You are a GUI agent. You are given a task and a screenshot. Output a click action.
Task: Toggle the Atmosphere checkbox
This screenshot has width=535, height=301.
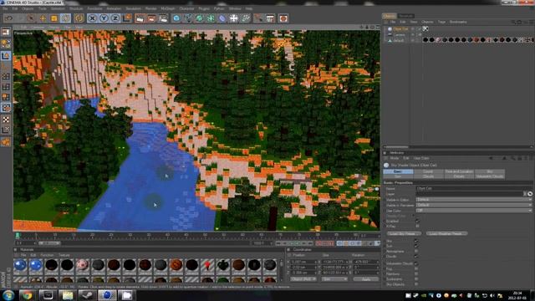coord(416,251)
